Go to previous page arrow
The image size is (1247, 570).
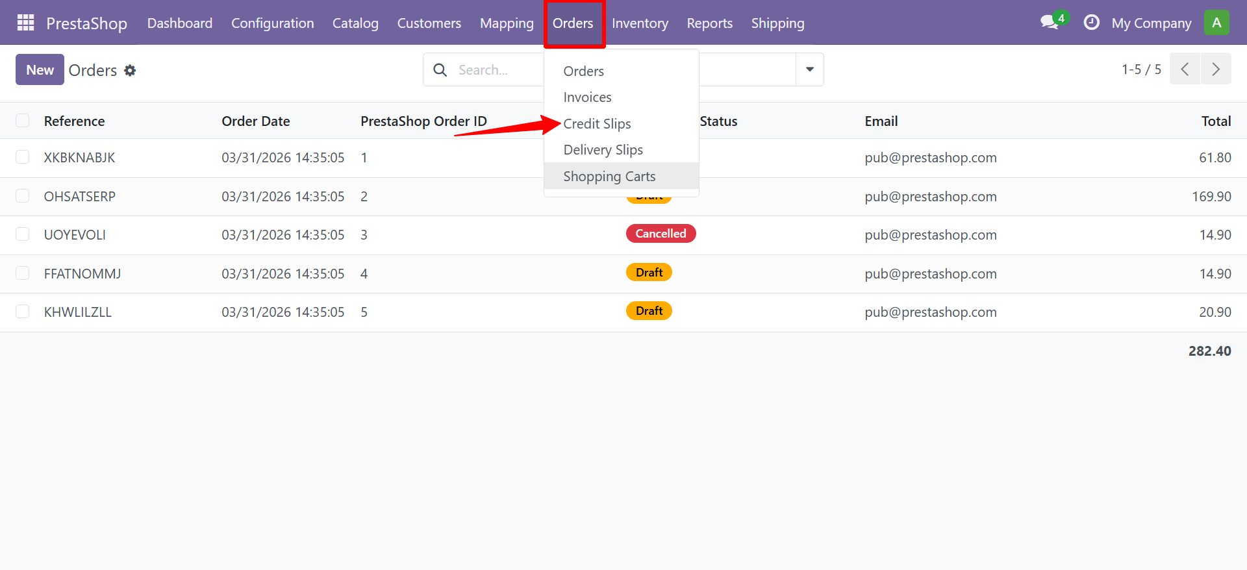click(x=1185, y=69)
